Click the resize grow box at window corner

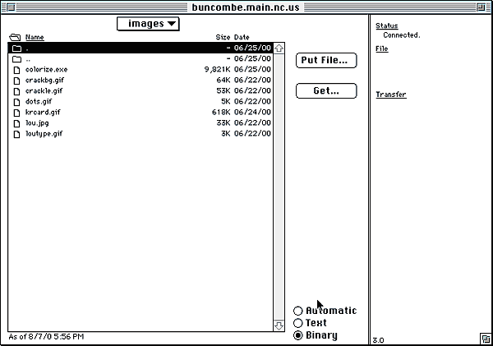coord(486,339)
